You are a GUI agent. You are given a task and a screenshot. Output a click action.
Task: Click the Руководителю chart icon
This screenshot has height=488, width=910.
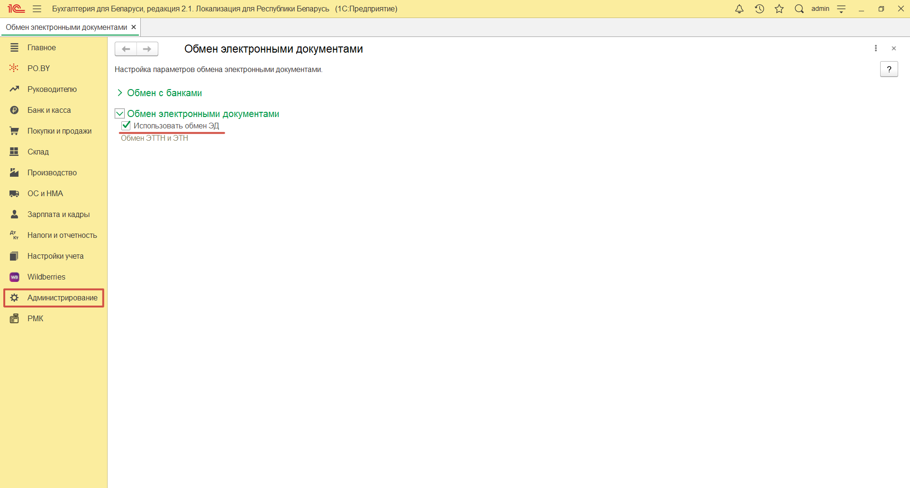[14, 89]
